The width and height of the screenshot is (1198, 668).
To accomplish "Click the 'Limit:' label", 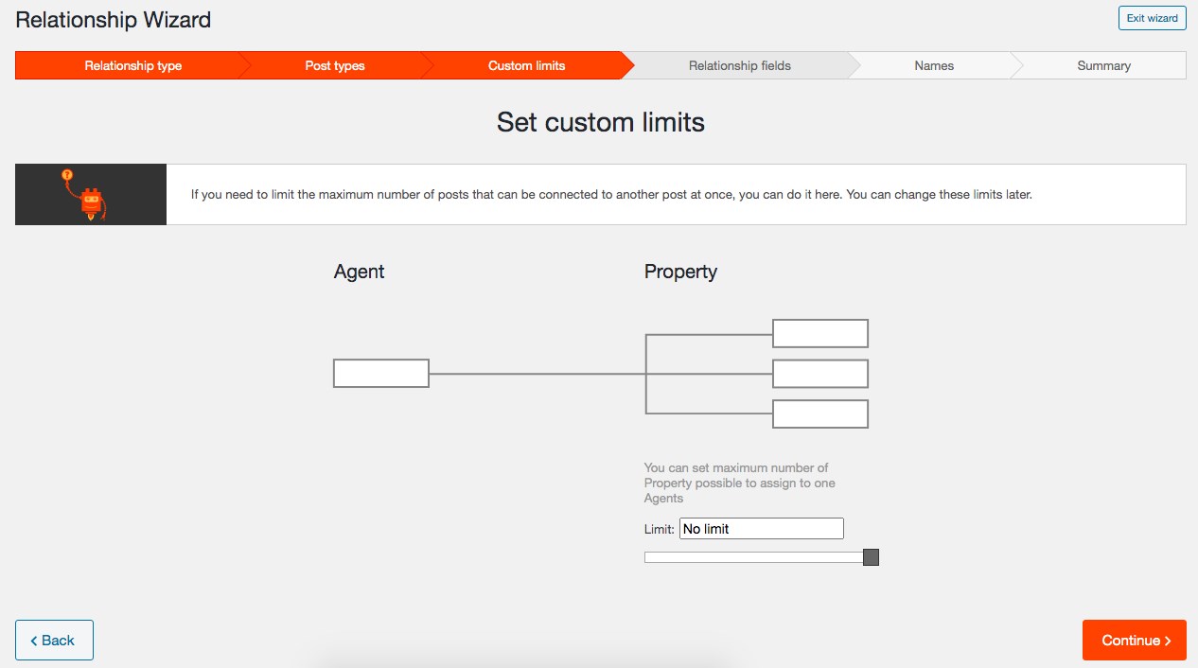I will pyautogui.click(x=660, y=529).
